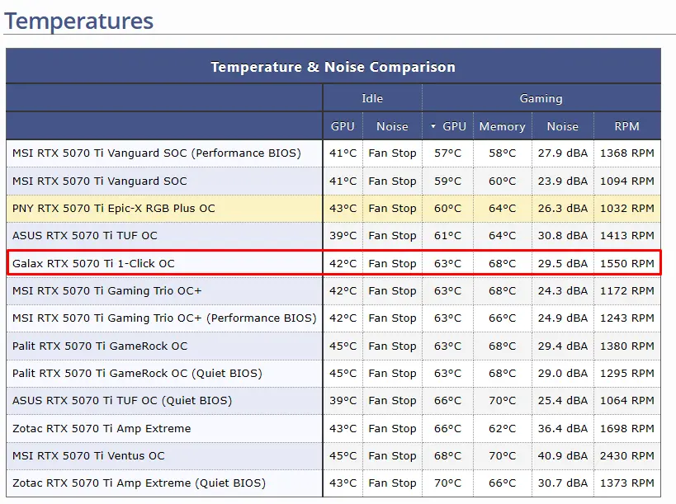The image size is (676, 504).
Task: Click the 1032 RPM value
Action: (626, 208)
